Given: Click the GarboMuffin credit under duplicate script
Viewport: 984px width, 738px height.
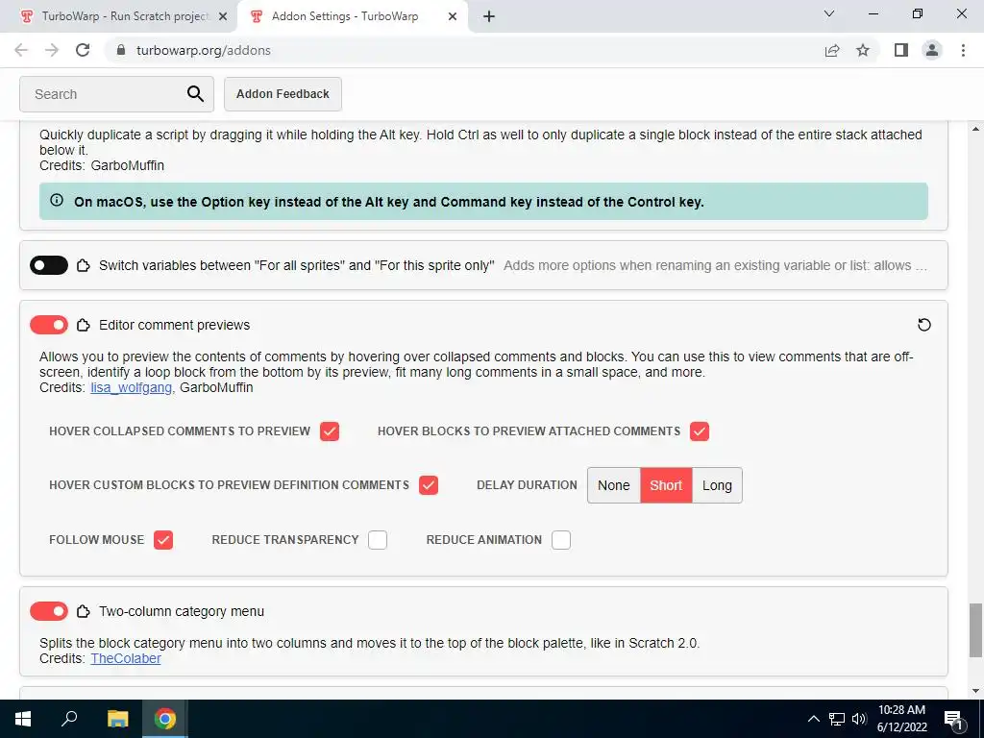Looking at the screenshot, I should (x=128, y=165).
